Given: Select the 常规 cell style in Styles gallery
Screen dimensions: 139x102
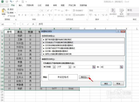Looking at the screenshot, I should [x=133, y=10].
